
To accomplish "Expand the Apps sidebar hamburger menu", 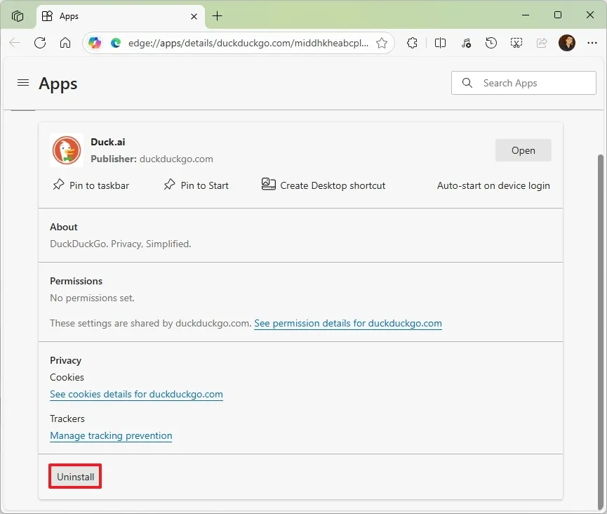I will click(22, 82).
